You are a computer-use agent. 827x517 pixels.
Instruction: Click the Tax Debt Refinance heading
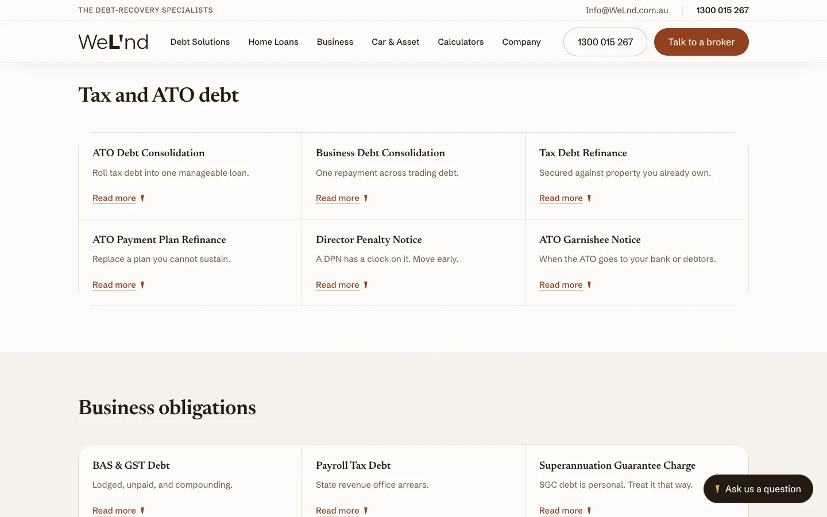583,153
